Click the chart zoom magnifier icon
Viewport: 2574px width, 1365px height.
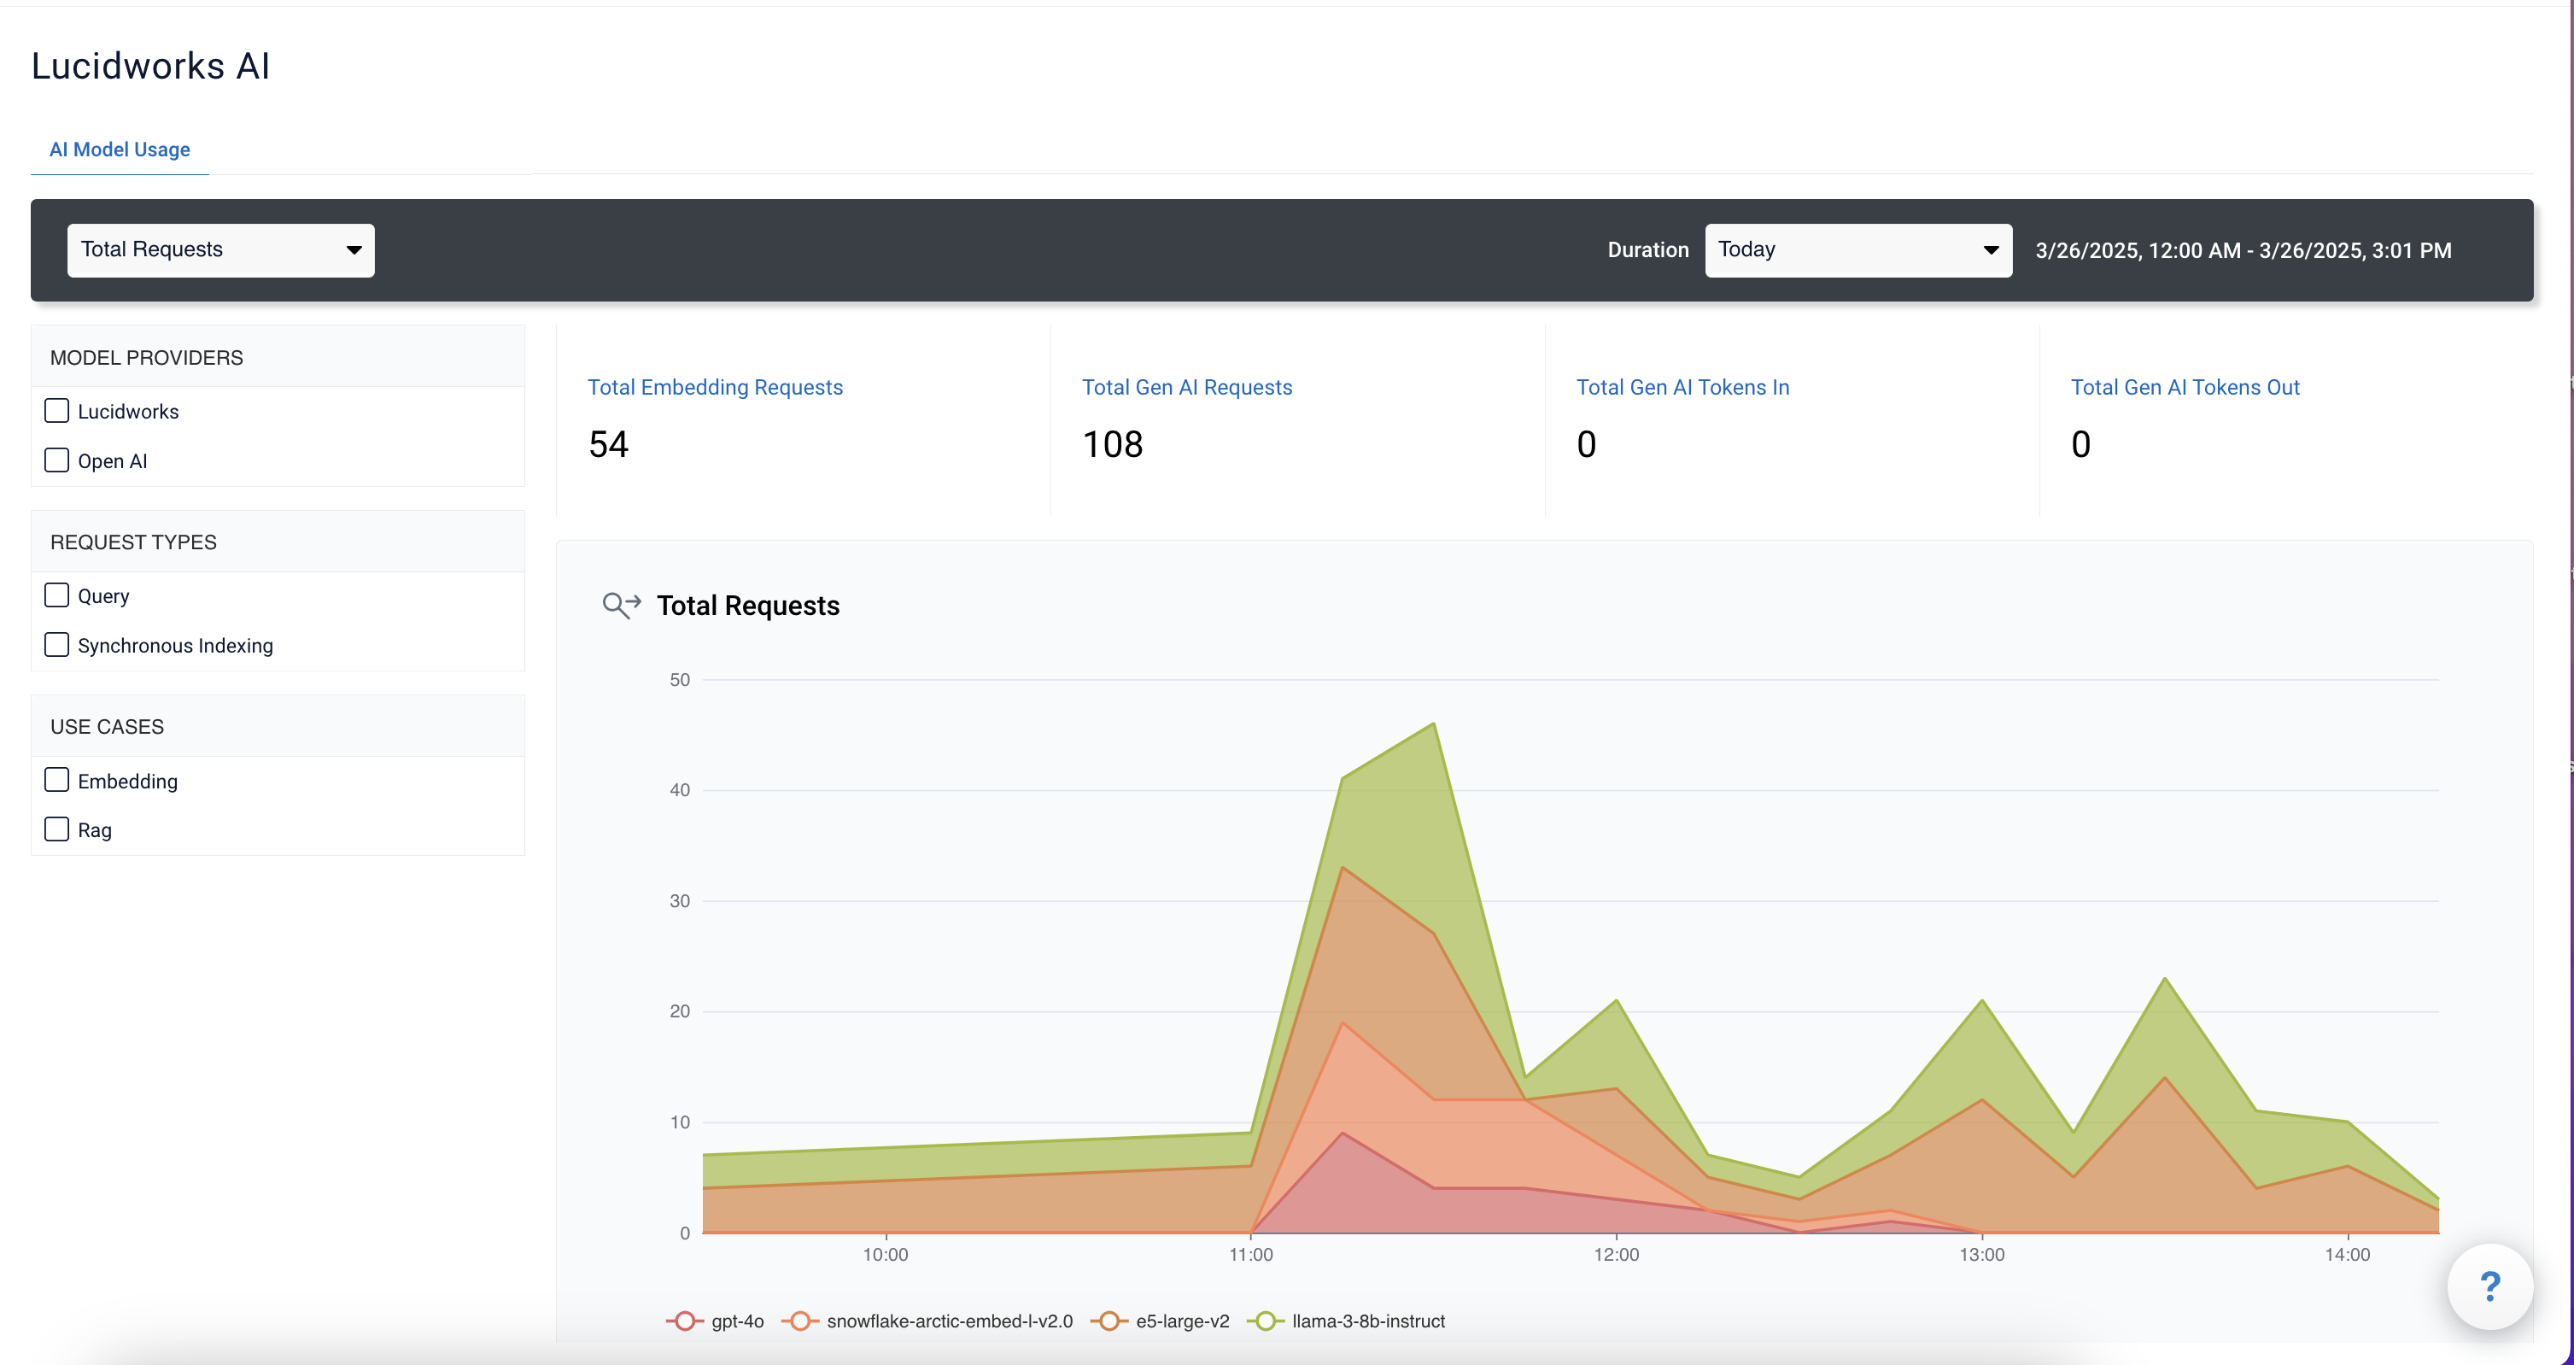(622, 605)
